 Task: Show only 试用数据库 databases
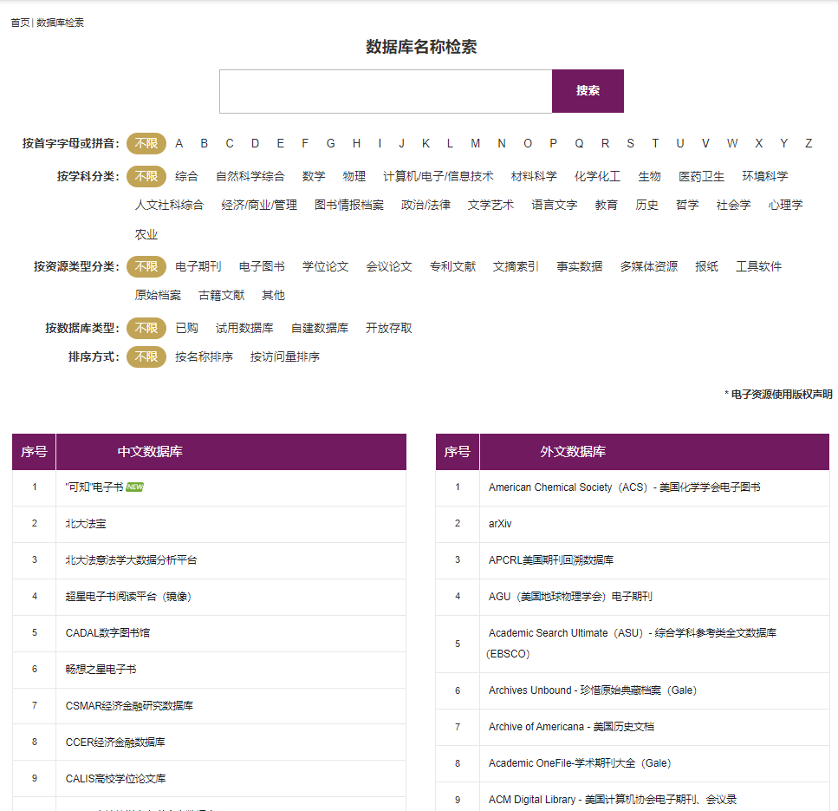[244, 328]
